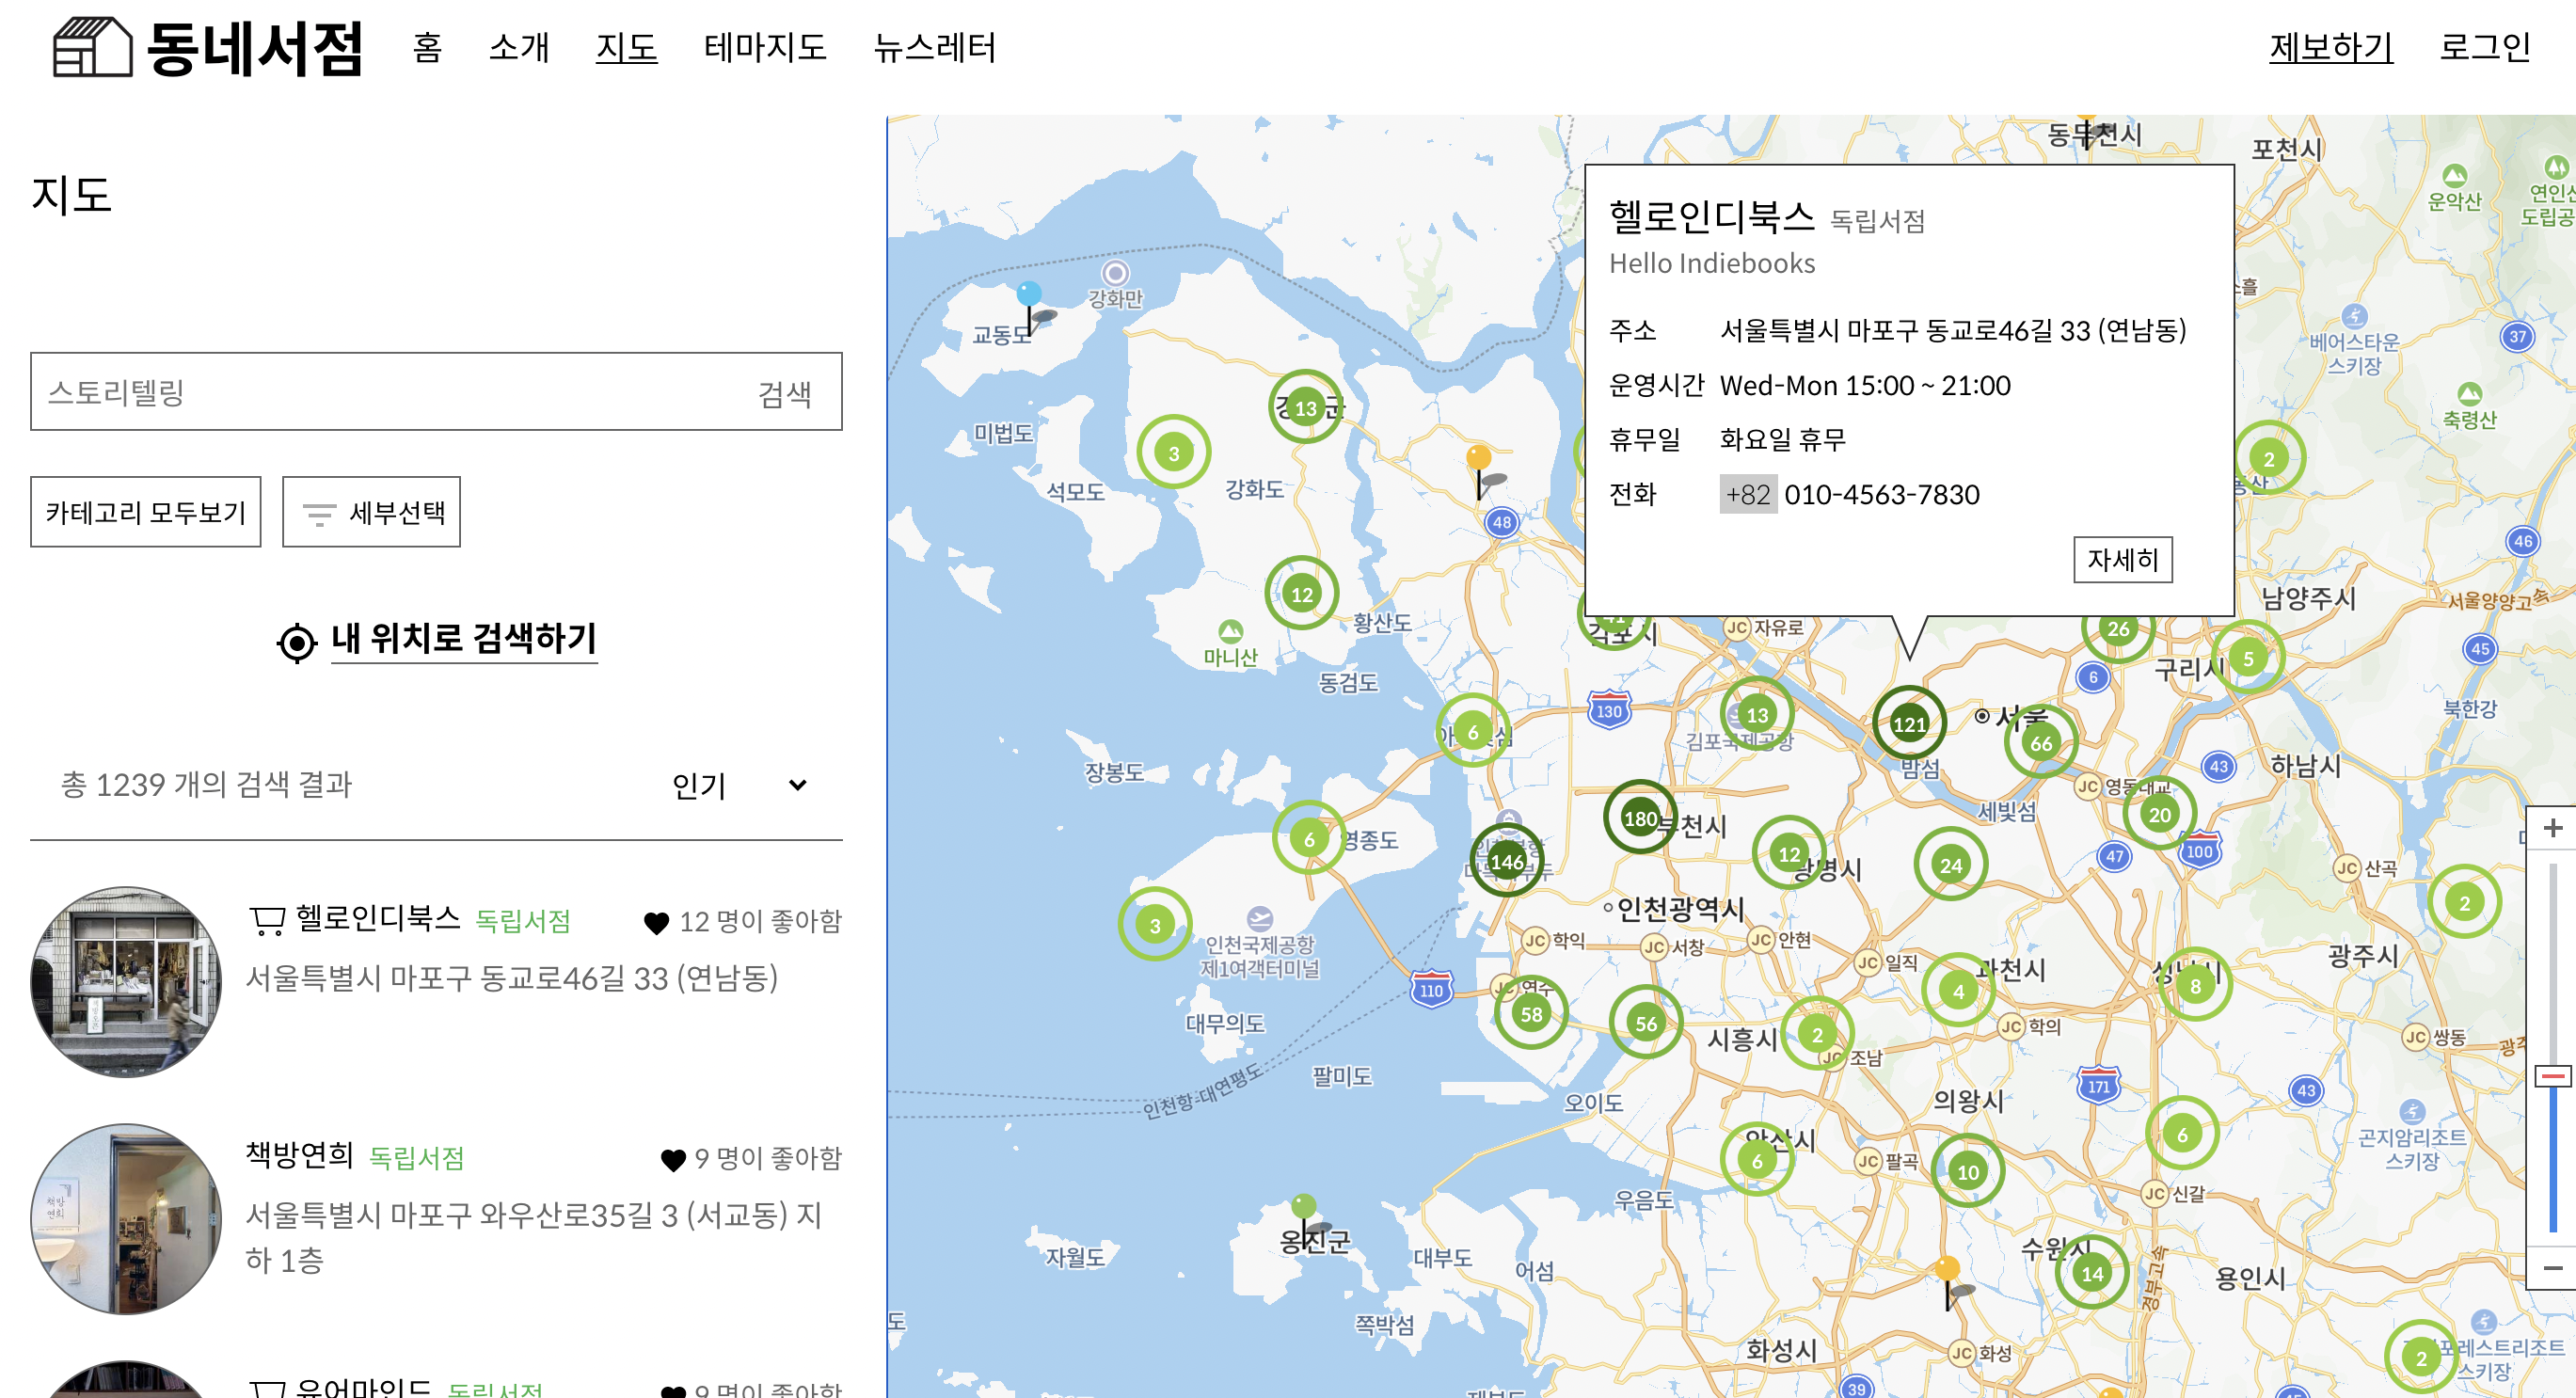The image size is (2576, 1398).
Task: Open the 테마지도 menu
Action: point(765,47)
